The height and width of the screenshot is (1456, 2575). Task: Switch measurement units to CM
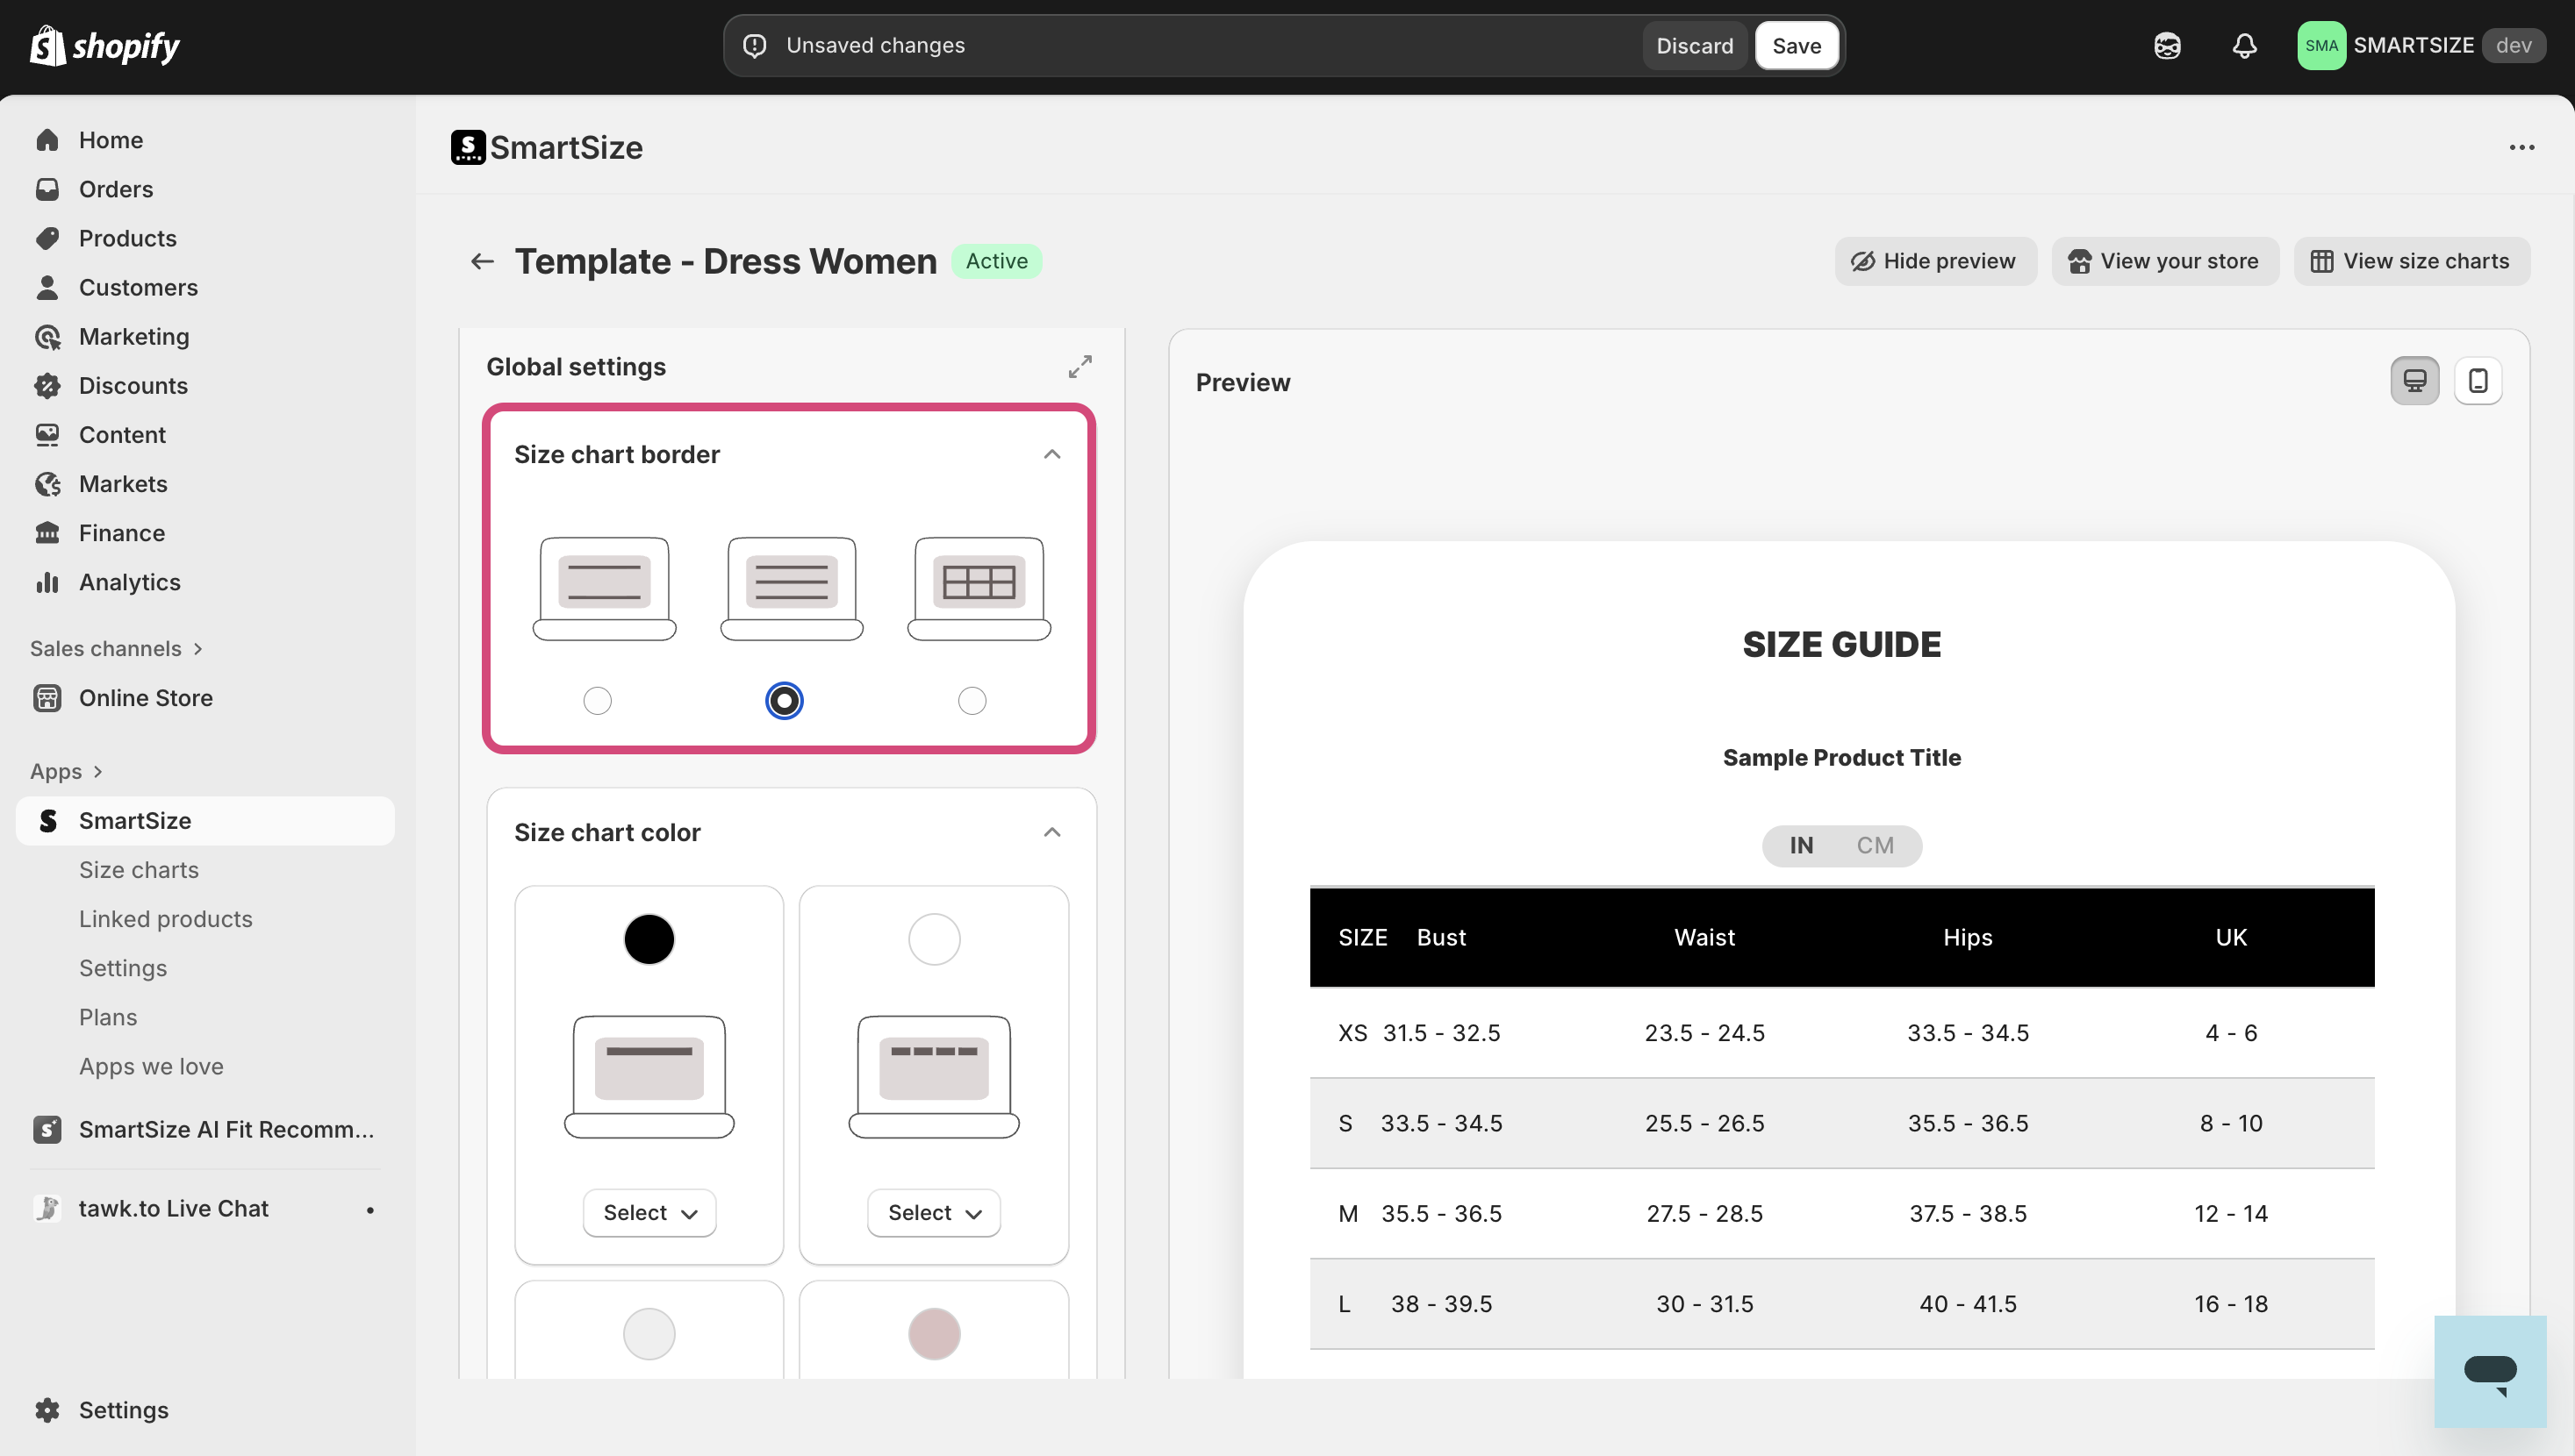tap(1875, 846)
